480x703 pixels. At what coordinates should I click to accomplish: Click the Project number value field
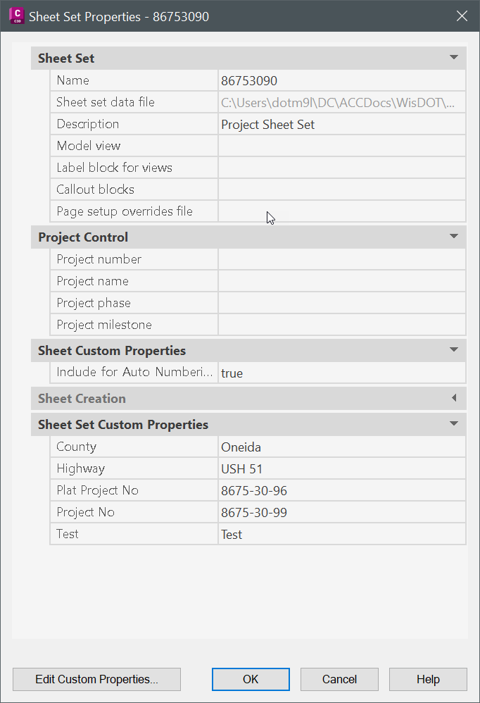(x=341, y=259)
